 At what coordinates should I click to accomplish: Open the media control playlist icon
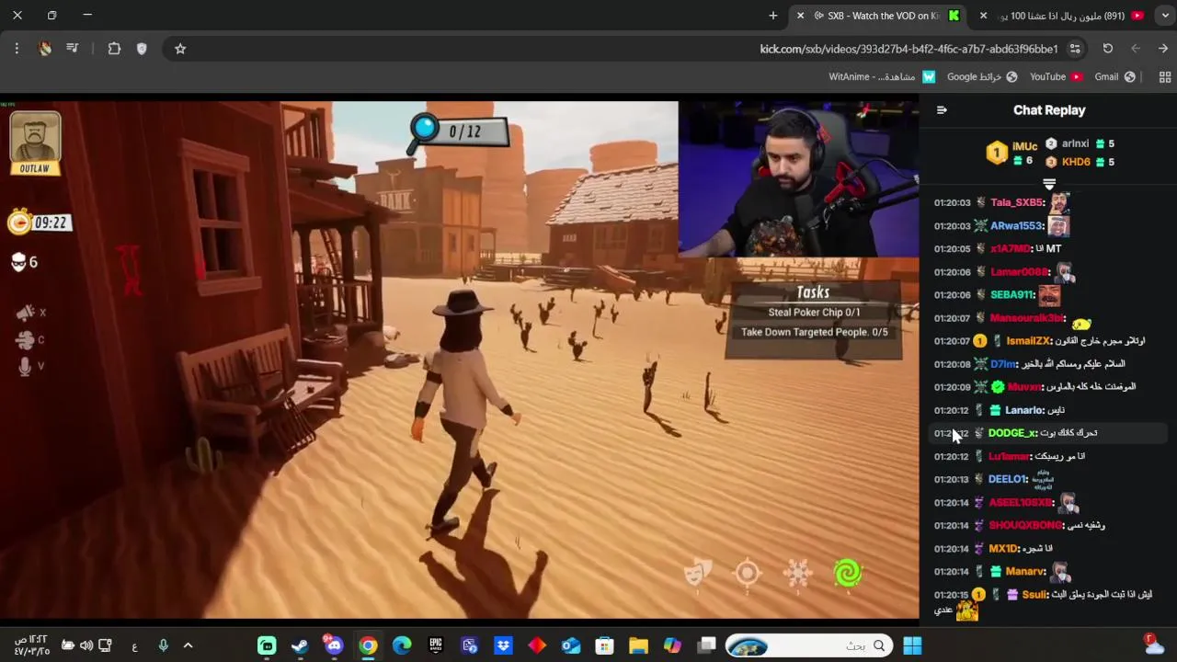pyautogui.click(x=73, y=49)
